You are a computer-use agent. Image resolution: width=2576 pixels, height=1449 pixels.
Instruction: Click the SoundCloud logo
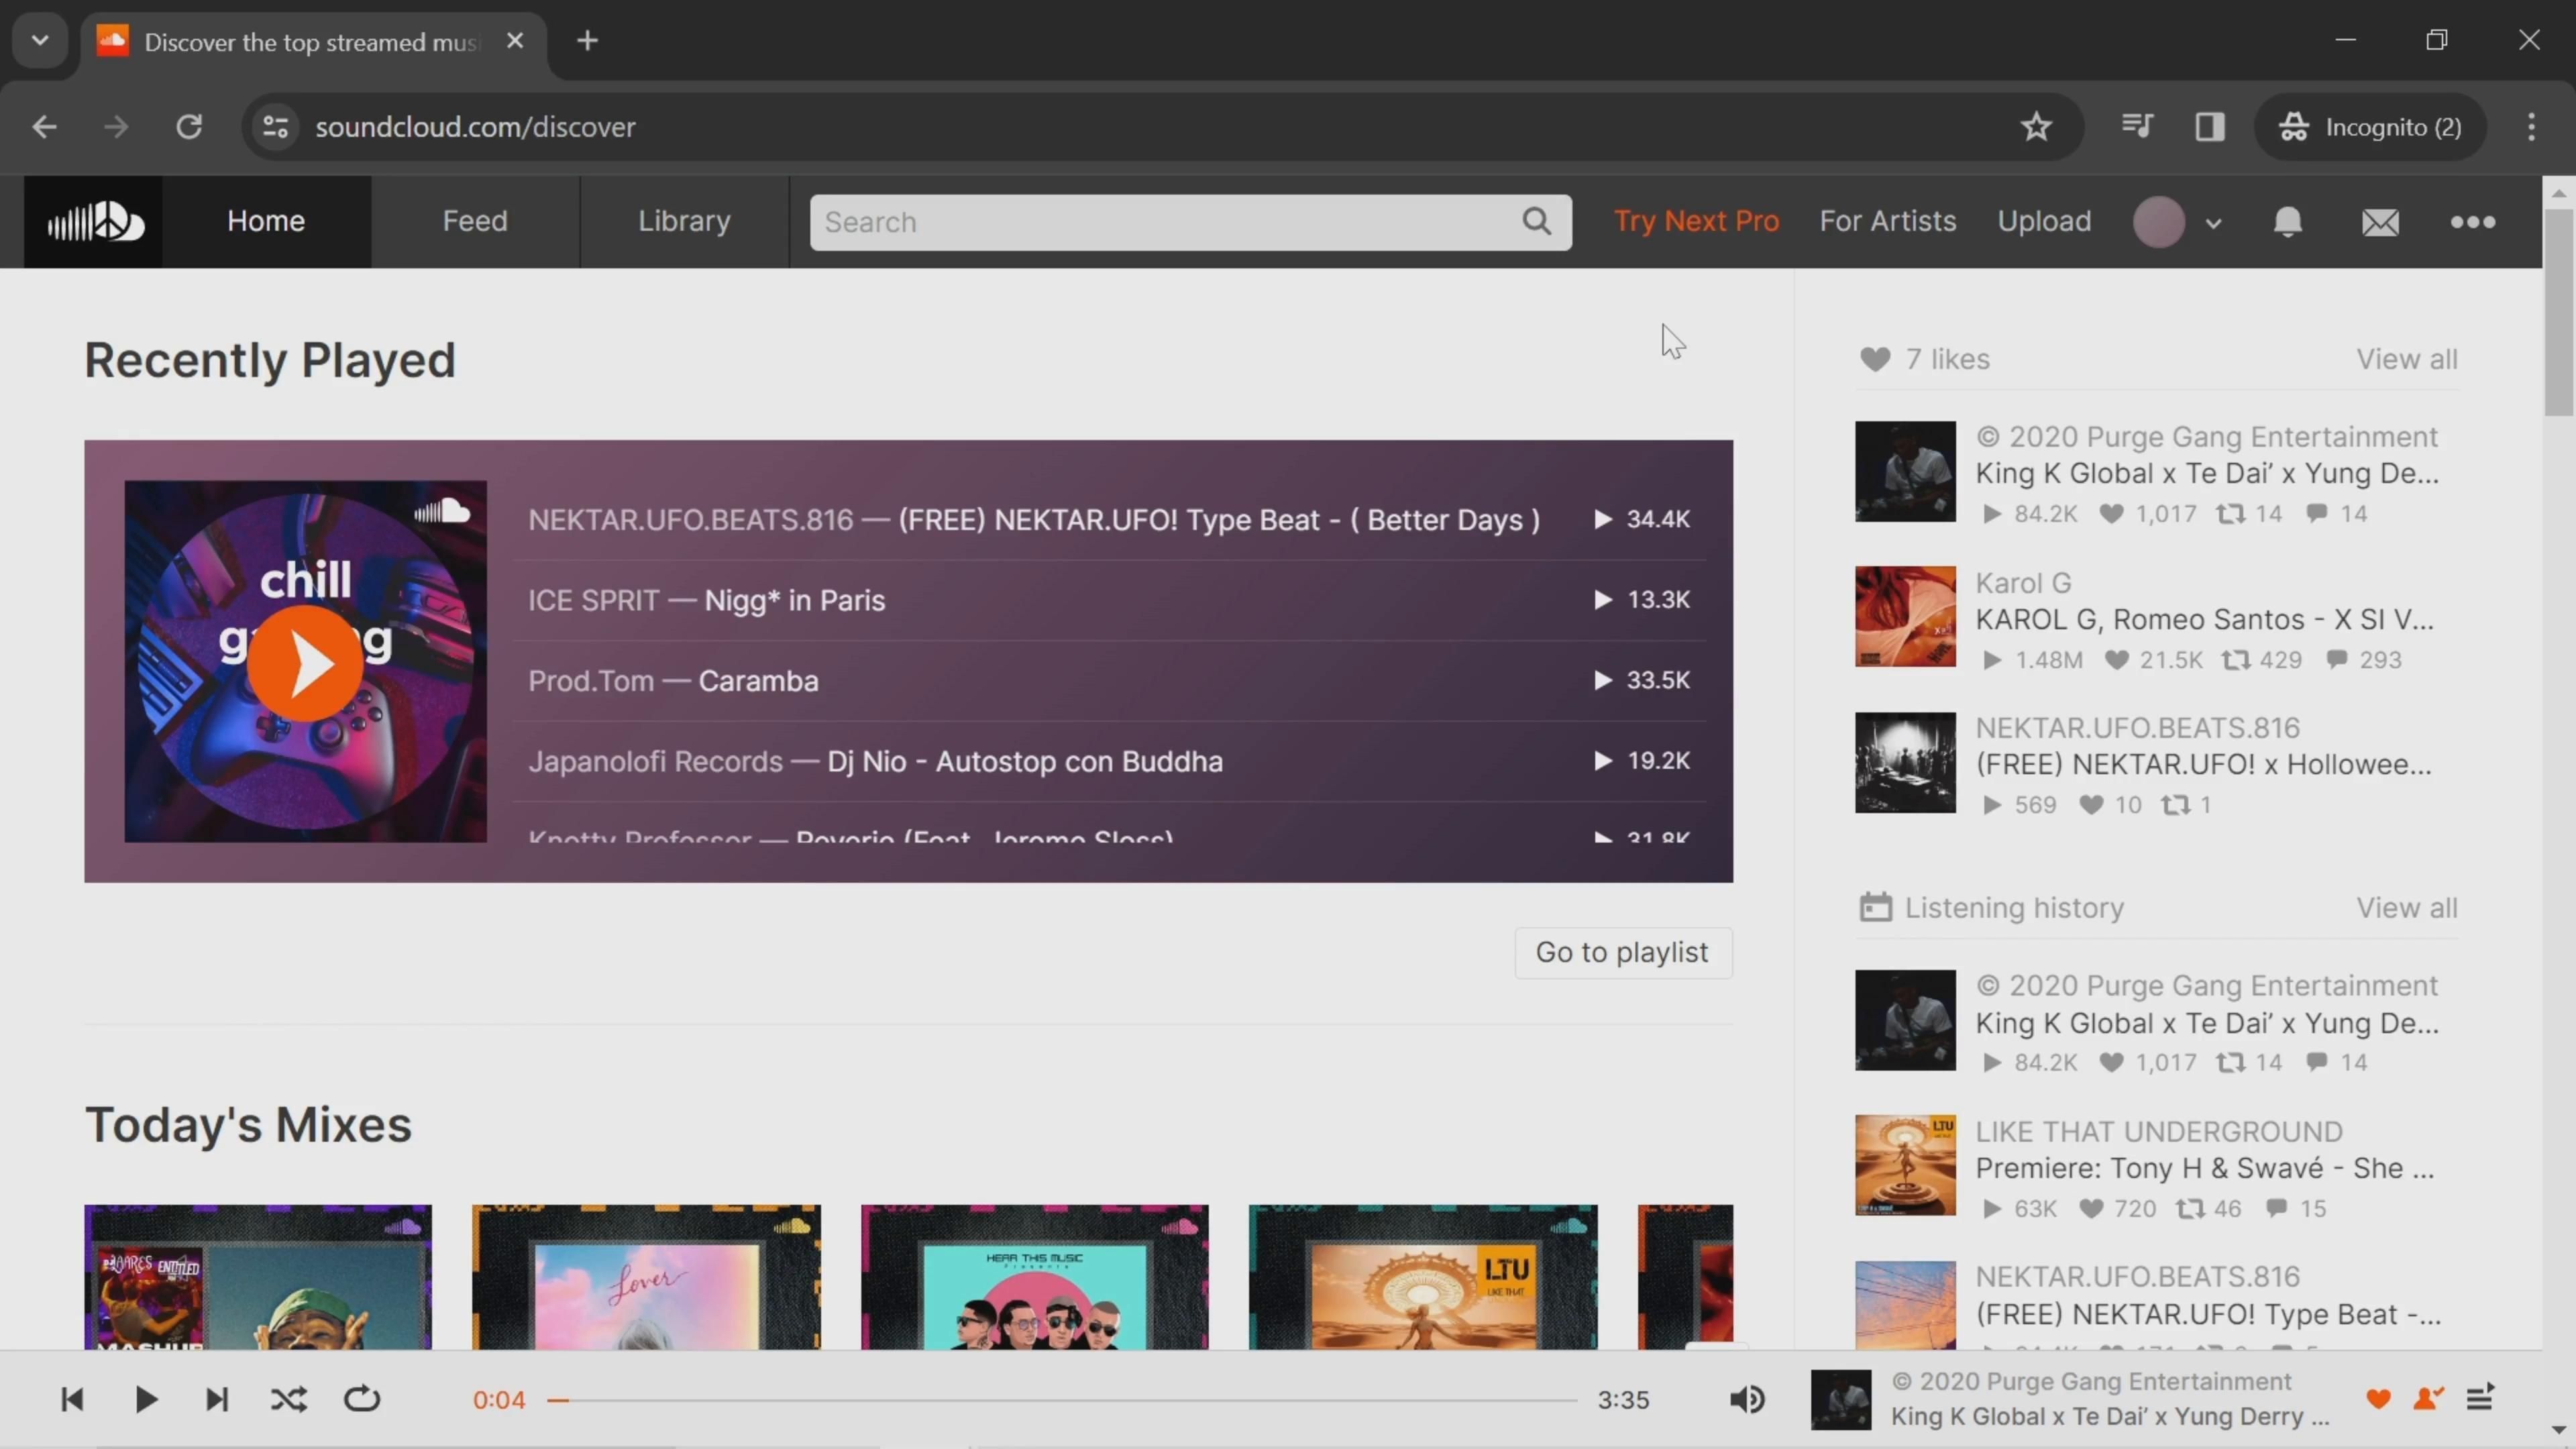(x=93, y=222)
